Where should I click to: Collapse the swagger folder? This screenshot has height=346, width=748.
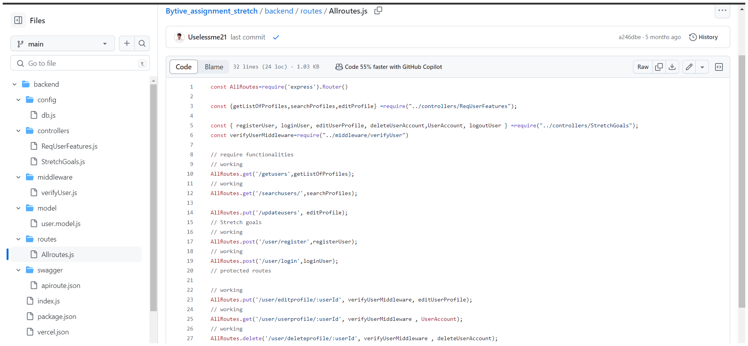(x=18, y=270)
